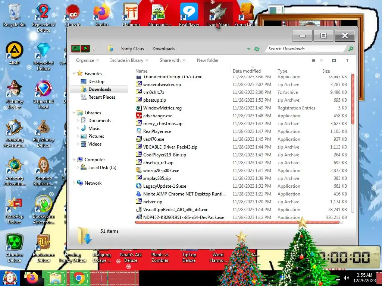Change view using the view icon
382x286 pixels.
click(x=313, y=60)
